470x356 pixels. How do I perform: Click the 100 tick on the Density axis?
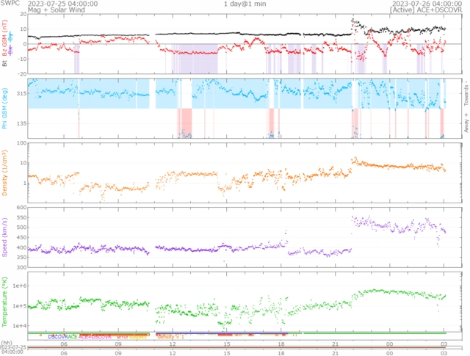pos(21,143)
